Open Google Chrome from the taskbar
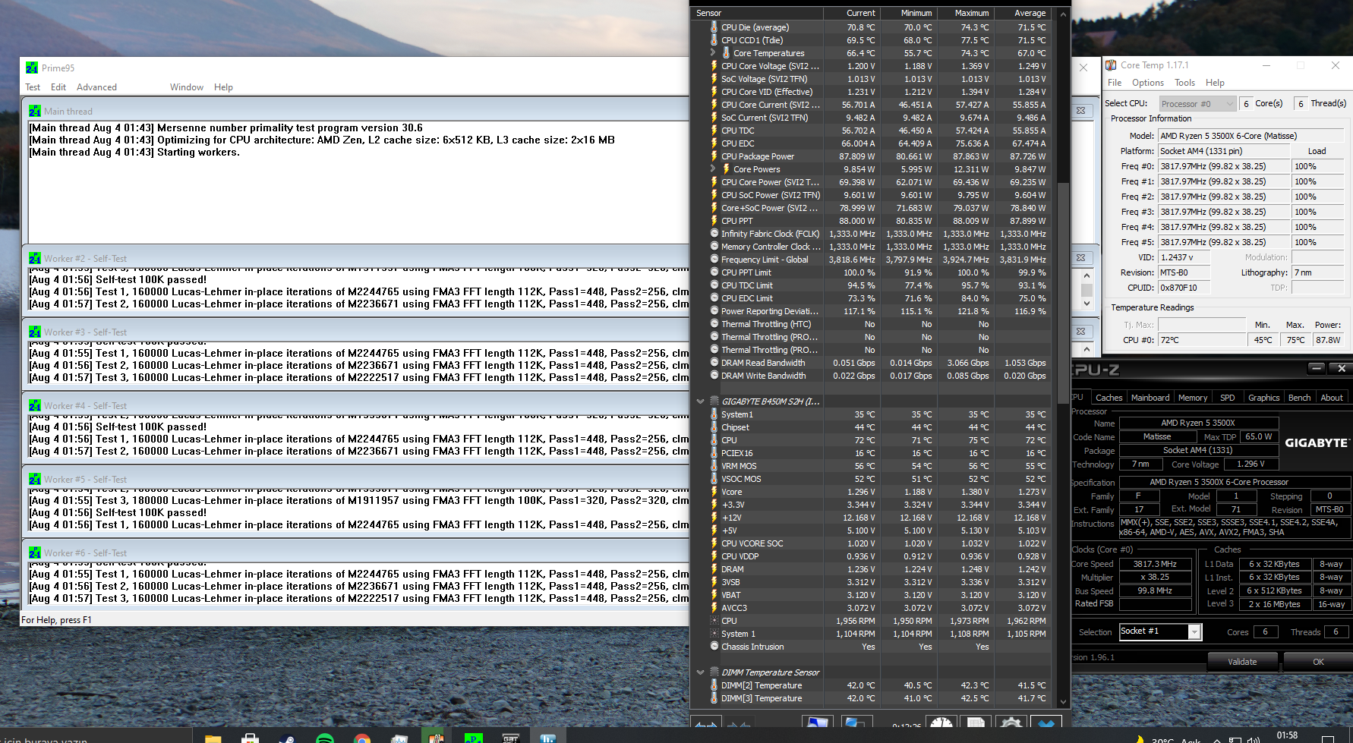The width and height of the screenshot is (1353, 743). tap(362, 738)
